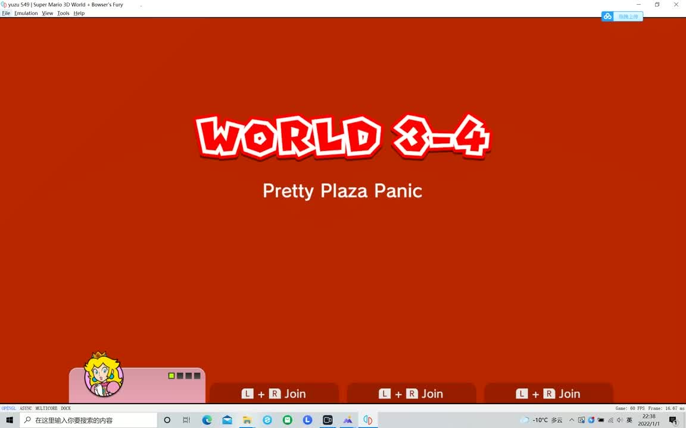686x428 pixels.
Task: Open the volume speaker tray icon
Action: (619, 420)
